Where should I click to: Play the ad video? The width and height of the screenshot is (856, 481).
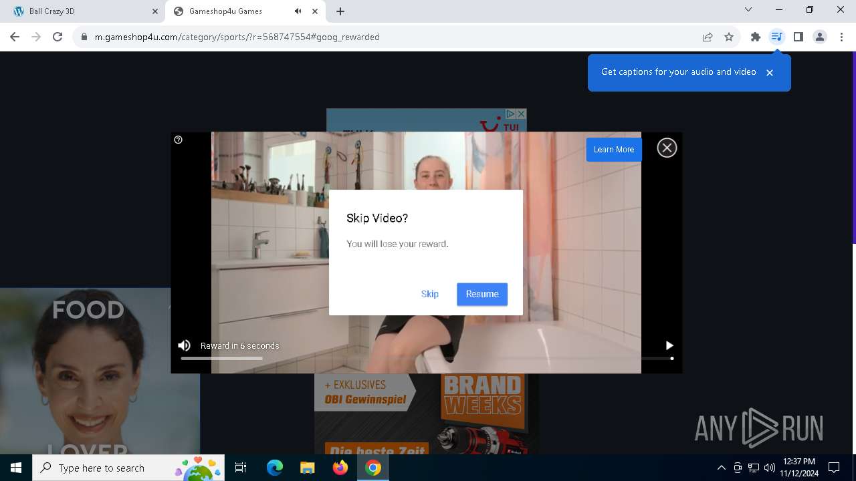[669, 345]
